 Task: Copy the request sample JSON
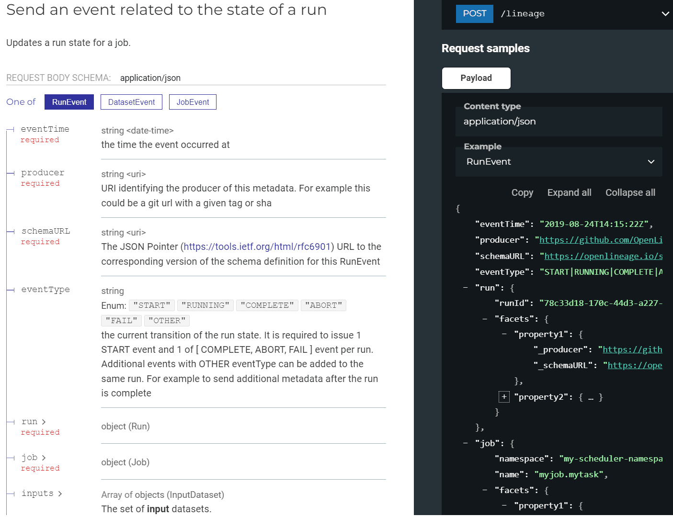[522, 192]
